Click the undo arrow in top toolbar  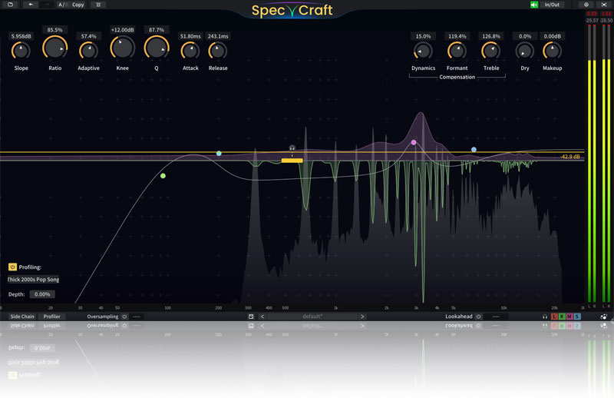pyautogui.click(x=31, y=5)
